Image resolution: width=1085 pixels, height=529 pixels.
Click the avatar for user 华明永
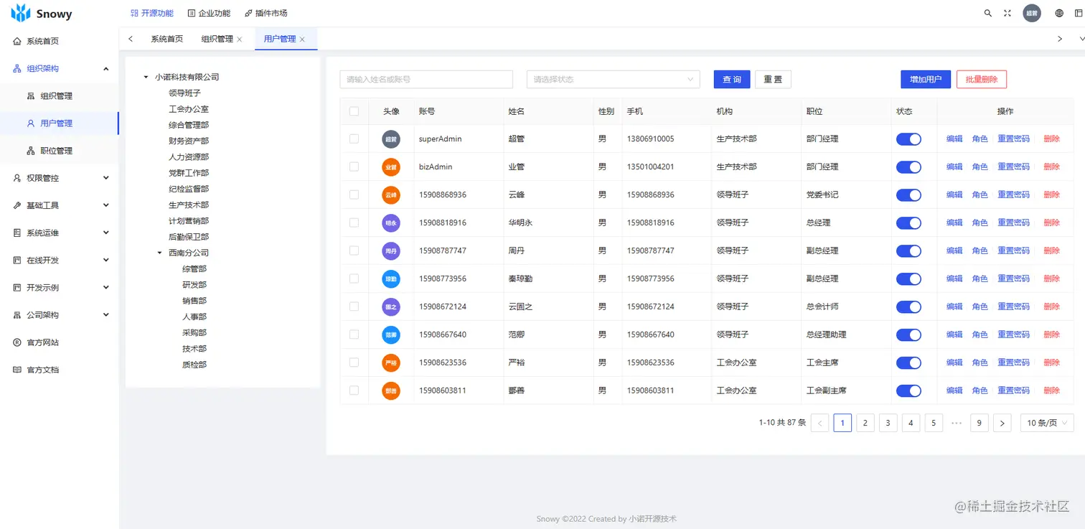pyautogui.click(x=391, y=223)
